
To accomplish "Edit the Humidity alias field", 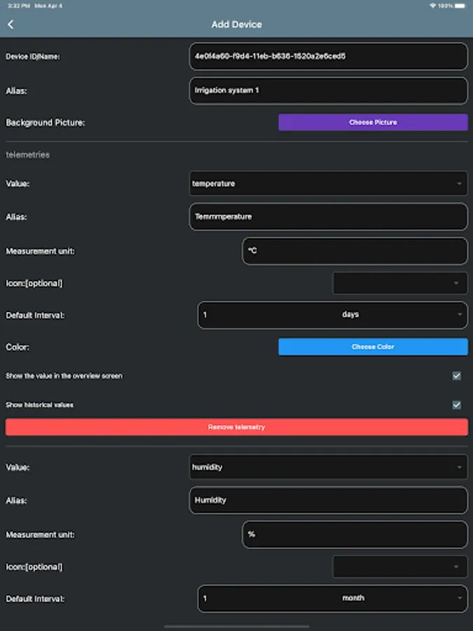I will [328, 500].
